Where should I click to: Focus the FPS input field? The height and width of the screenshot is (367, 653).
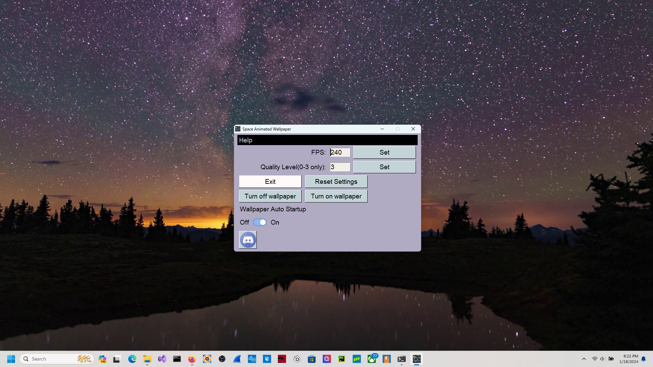(x=339, y=152)
